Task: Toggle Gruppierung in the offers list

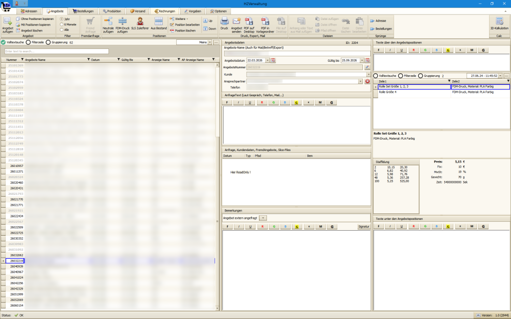Action: (x=48, y=42)
